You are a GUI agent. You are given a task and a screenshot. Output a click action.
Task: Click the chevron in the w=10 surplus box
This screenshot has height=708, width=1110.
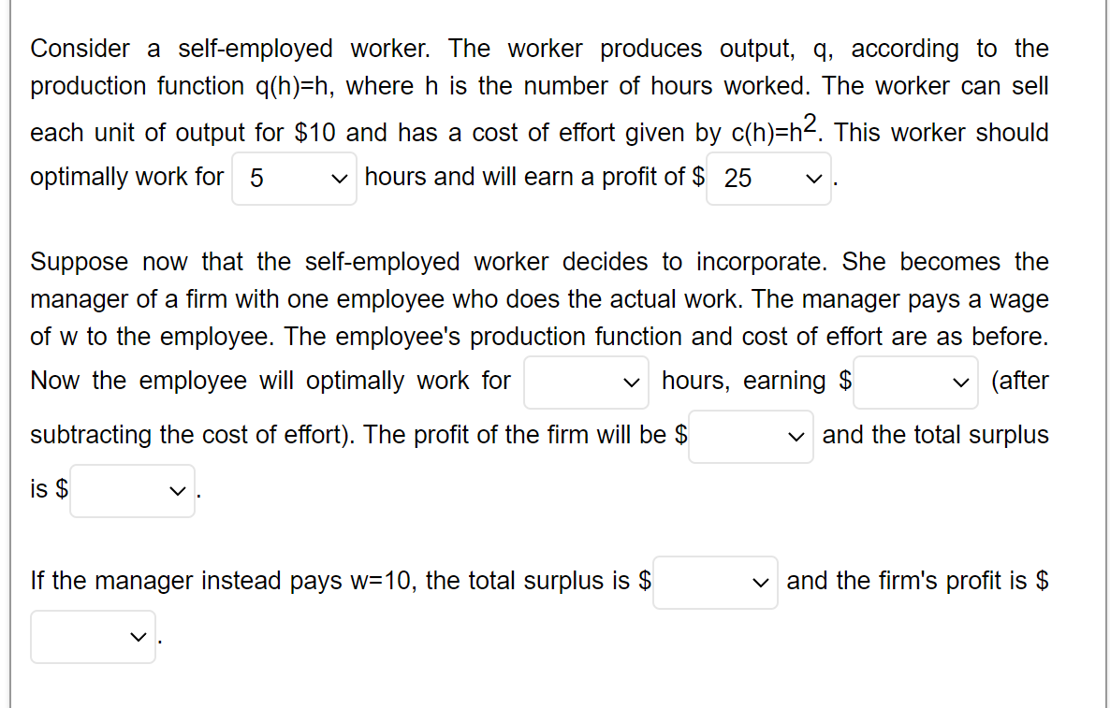coord(761,582)
